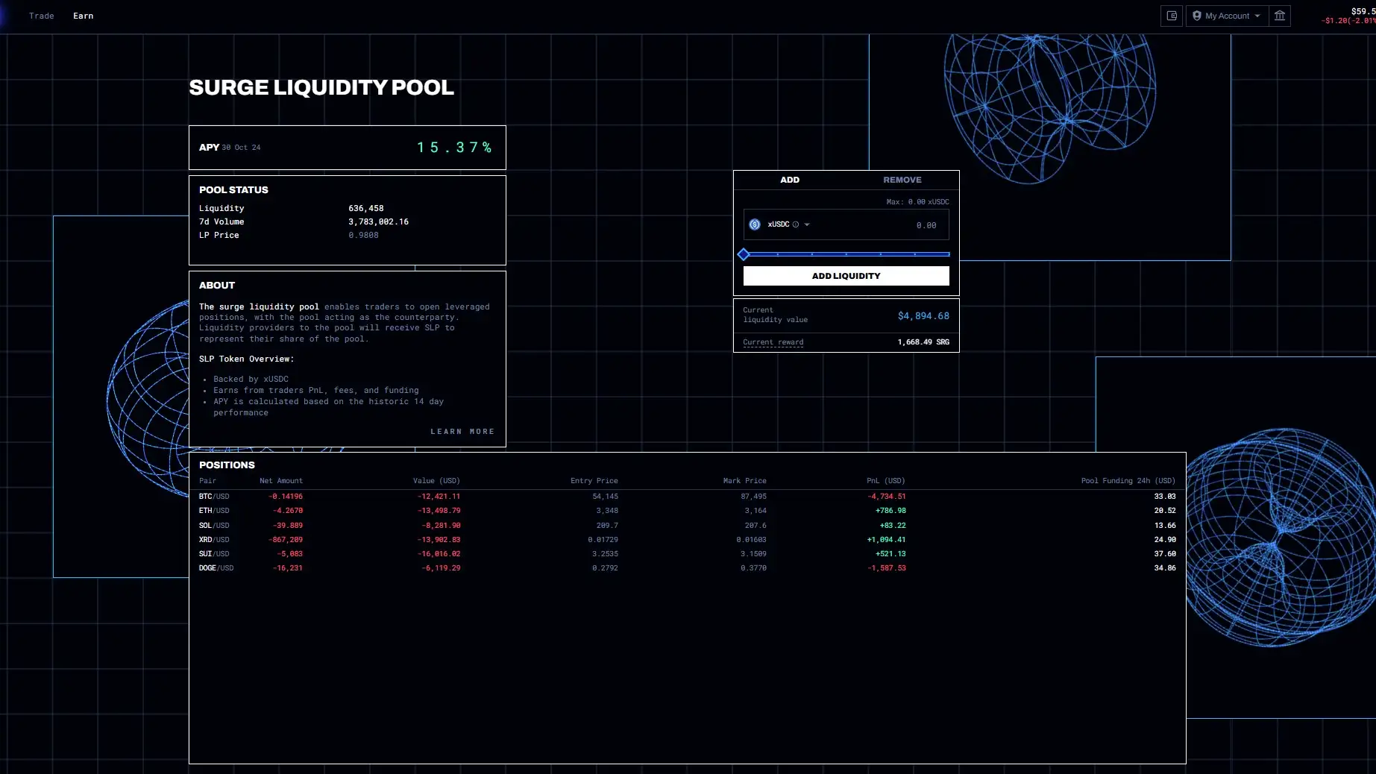Click the xUSDC coin icon

click(x=755, y=224)
